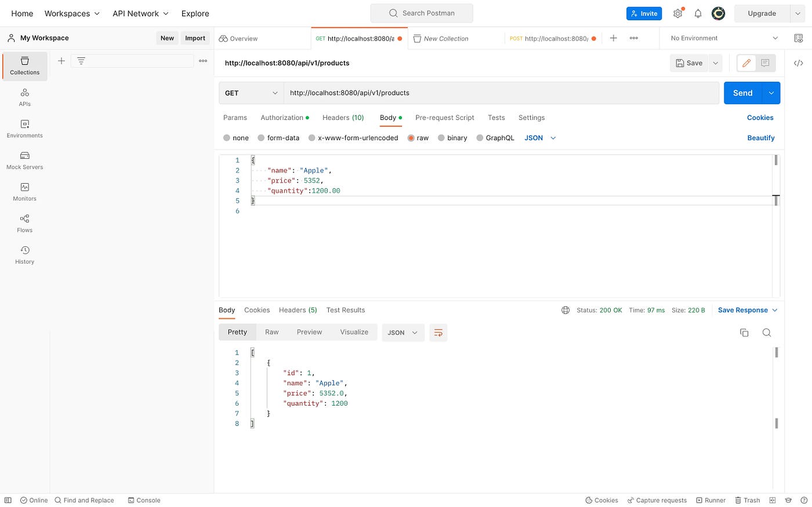The image size is (812, 507).
Task: Open the APIs sidebar section
Action: tap(25, 97)
